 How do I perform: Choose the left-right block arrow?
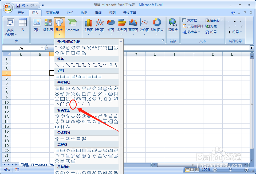click(78, 116)
